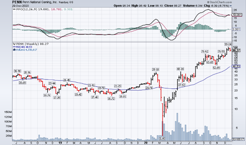Viewport: 246px width, 145px height.
Task: Click the 19.081 PPO value tag on axis
Action: point(237,15)
